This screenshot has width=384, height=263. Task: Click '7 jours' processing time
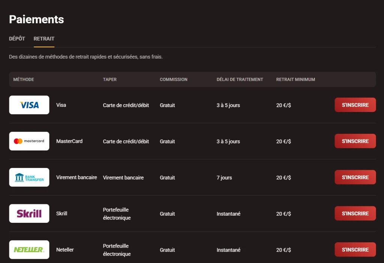tap(224, 178)
